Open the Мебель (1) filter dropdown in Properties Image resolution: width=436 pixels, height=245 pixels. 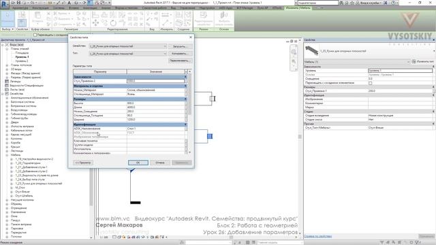(x=357, y=62)
